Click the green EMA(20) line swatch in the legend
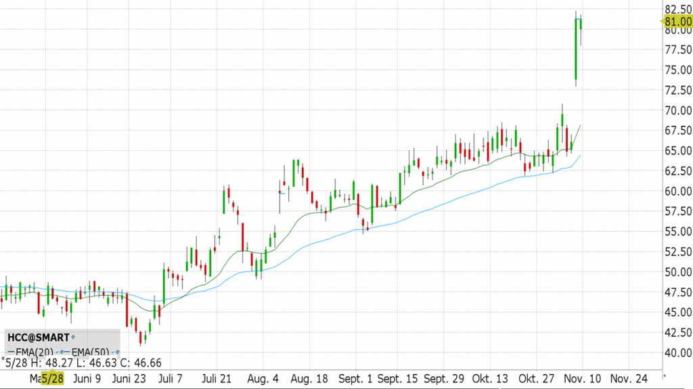693x389 pixels. pyautogui.click(x=9, y=352)
